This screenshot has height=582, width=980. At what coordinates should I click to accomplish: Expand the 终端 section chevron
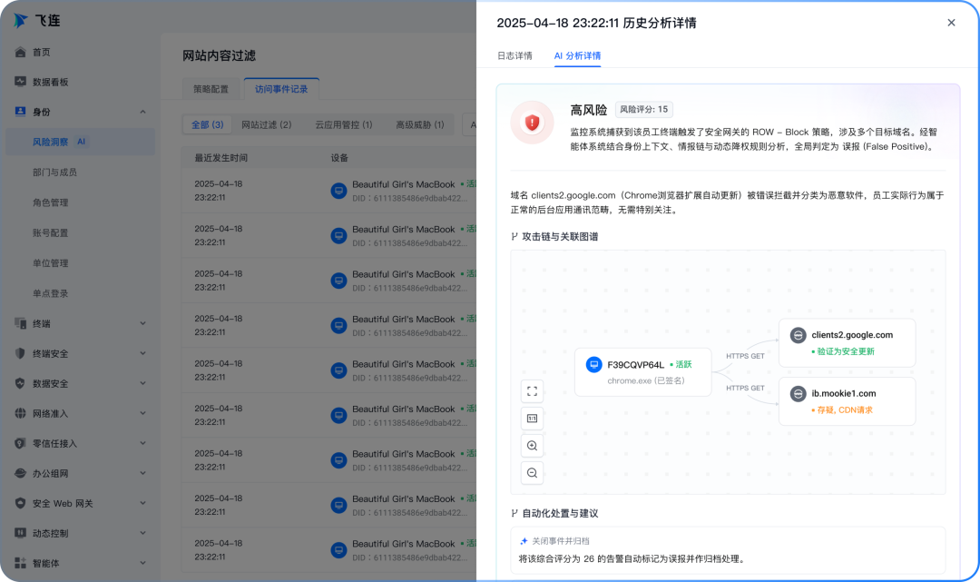point(142,323)
